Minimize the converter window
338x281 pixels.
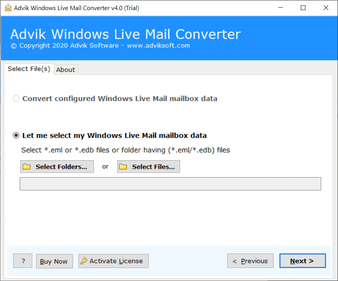(x=281, y=8)
